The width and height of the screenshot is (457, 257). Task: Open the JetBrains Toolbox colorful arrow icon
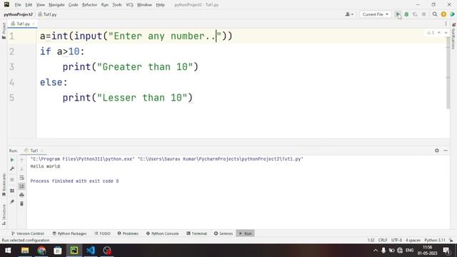[x=452, y=14]
